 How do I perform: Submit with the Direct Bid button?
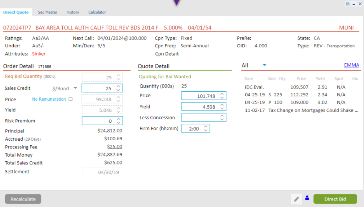tap(335, 199)
